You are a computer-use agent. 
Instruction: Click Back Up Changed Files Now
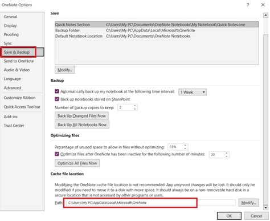(x=81, y=116)
